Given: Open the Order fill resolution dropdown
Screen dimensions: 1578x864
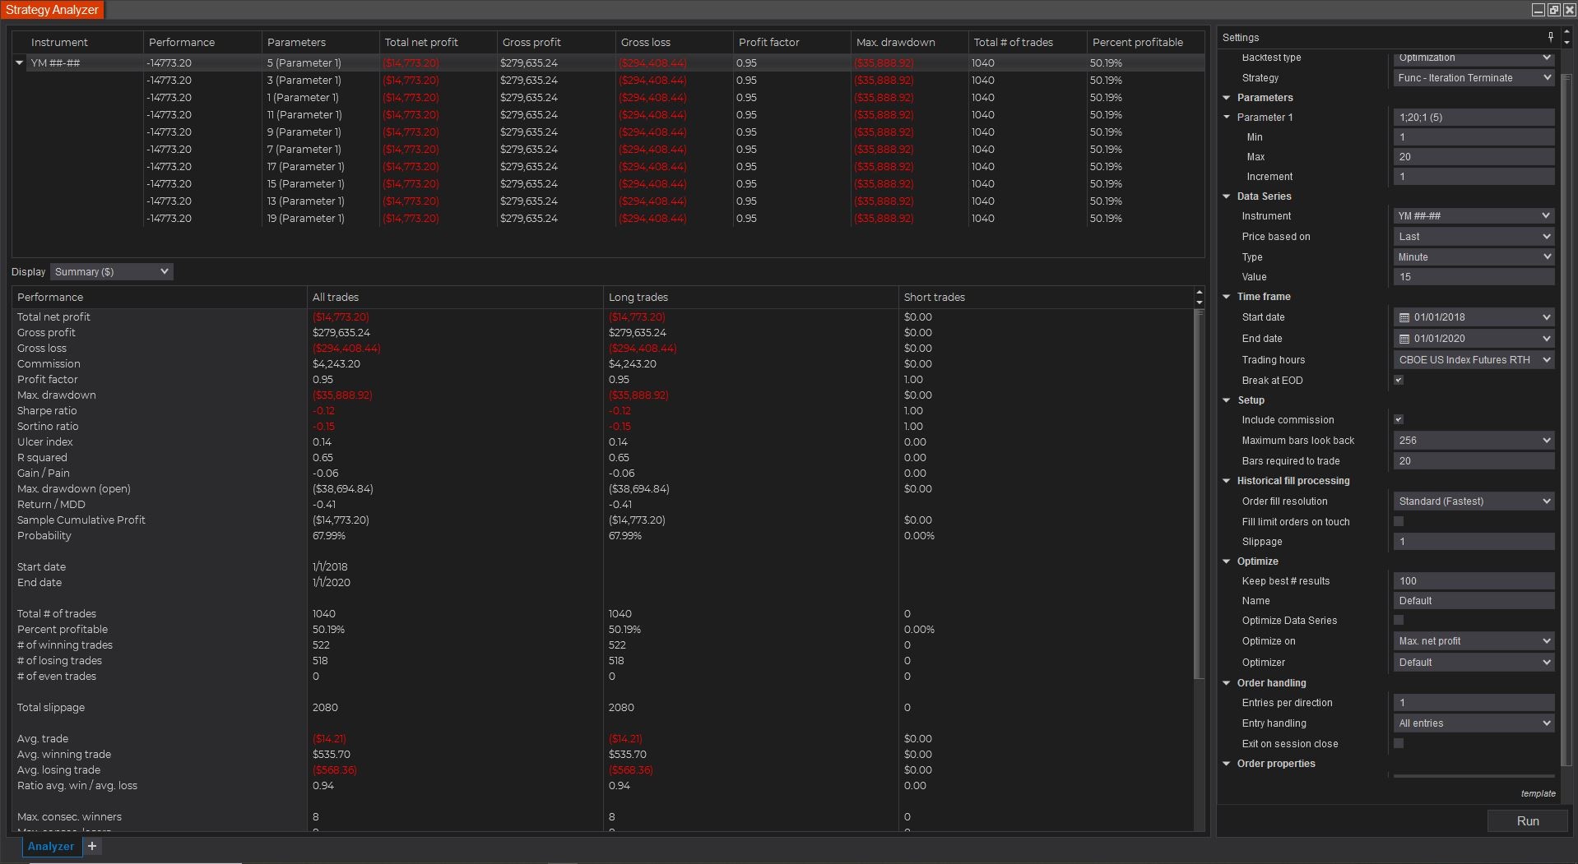Looking at the screenshot, I should click(x=1474, y=501).
